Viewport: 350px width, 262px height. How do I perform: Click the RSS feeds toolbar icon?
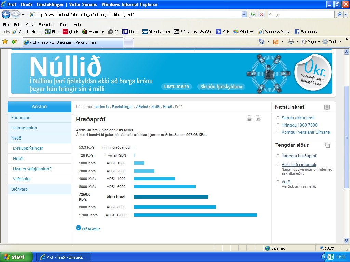click(275, 42)
